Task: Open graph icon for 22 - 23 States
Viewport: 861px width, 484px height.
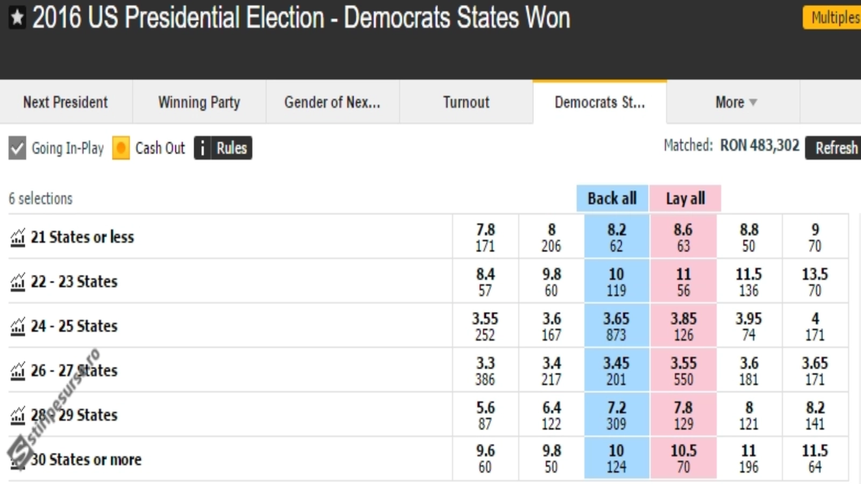Action: pos(18,282)
